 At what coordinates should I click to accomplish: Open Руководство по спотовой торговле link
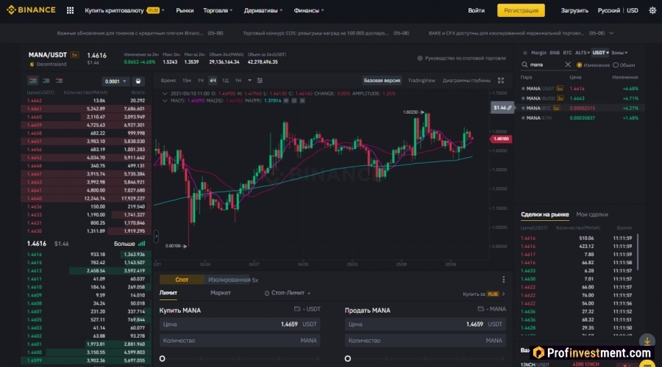click(x=461, y=58)
